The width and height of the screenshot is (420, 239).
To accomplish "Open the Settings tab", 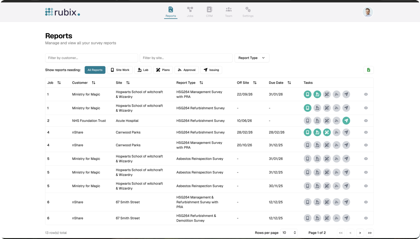I will click(248, 12).
